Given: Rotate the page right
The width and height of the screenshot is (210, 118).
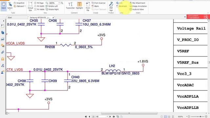Looking at the screenshot, I should (52, 10).
